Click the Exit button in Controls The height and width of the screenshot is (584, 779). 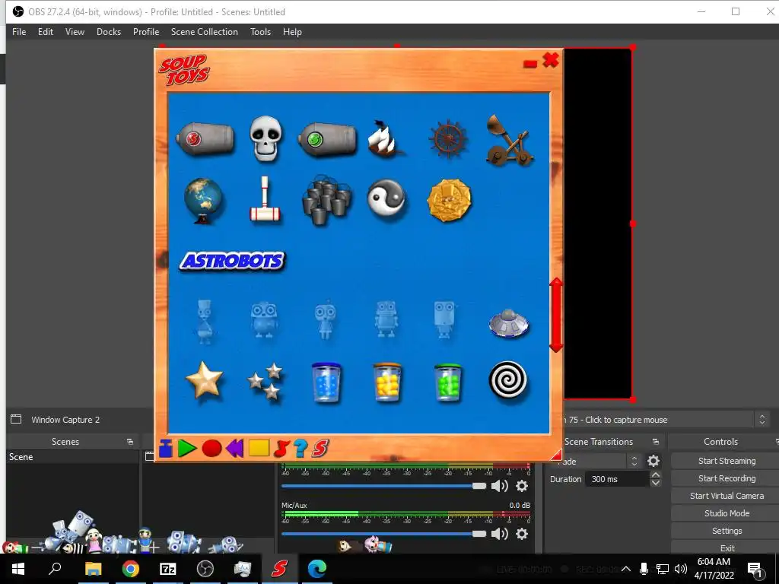pos(727,547)
